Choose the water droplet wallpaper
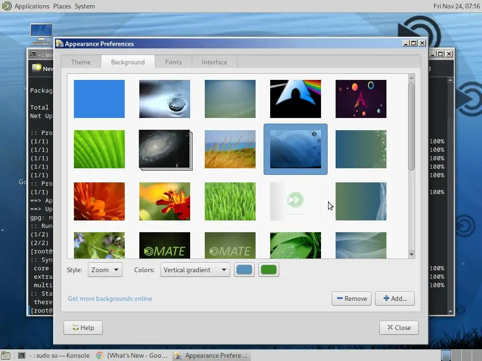Screen dimensions: 482x361 (164, 99)
